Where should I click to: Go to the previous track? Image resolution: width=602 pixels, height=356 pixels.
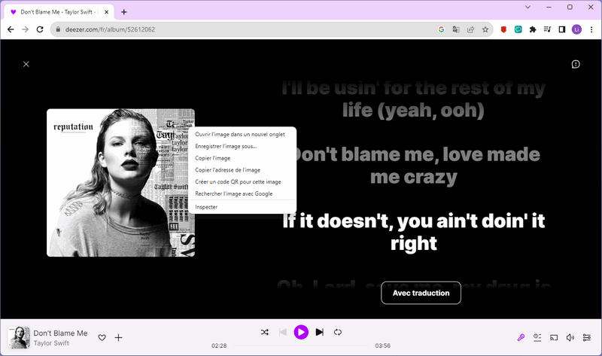(283, 332)
